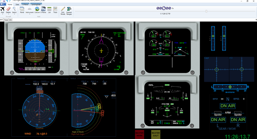The width and height of the screenshot is (257, 139).
Task: Click the right TLA throttle lever indicator
Action: point(224,36)
